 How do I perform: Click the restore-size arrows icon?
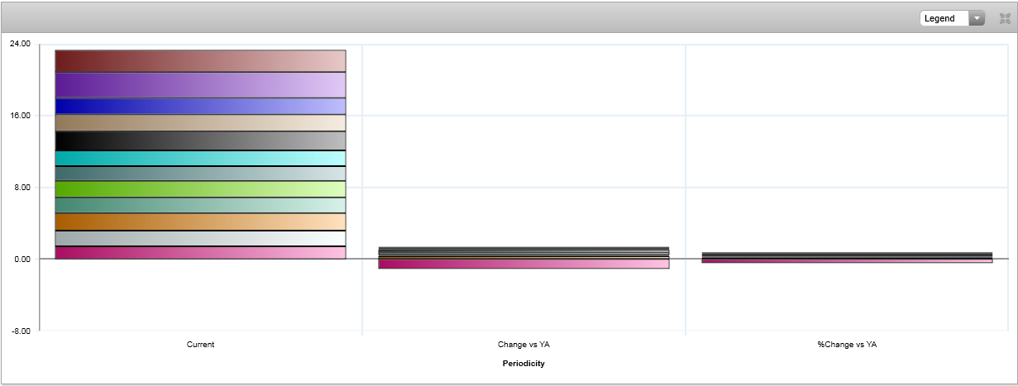tap(1006, 18)
